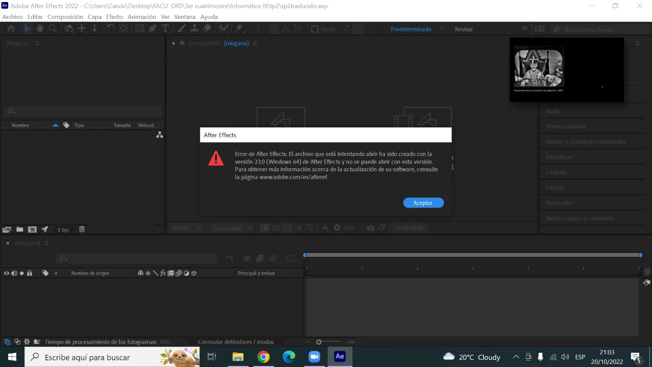Open Predeterminado workspace menu icon
The image size is (652, 367).
[442, 29]
